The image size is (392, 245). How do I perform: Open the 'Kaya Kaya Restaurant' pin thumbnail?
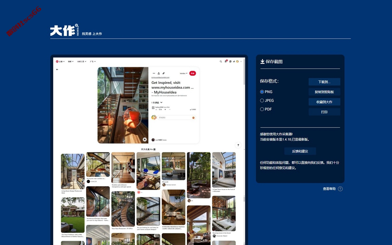pos(123,209)
